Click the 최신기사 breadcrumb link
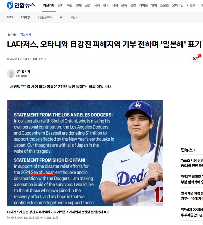Image resolution: width=203 pixels, height=225 pixels. coord(25,34)
